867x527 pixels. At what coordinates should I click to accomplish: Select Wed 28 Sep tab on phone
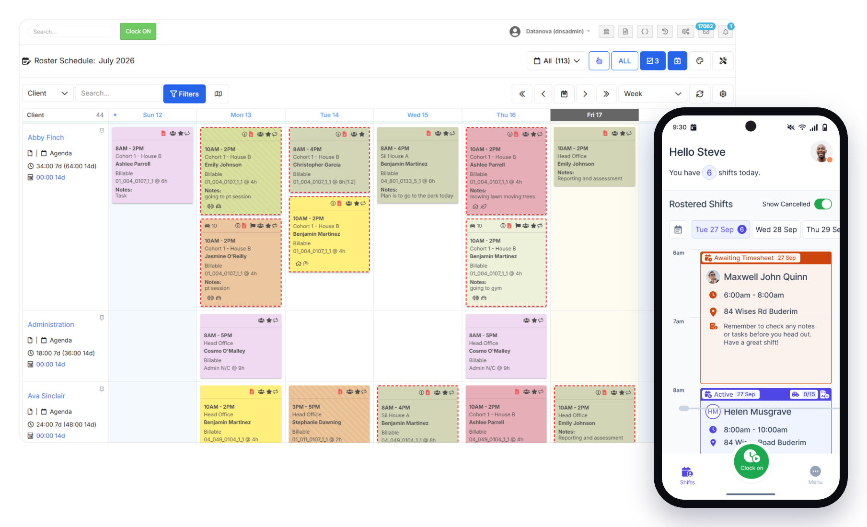[x=776, y=229]
